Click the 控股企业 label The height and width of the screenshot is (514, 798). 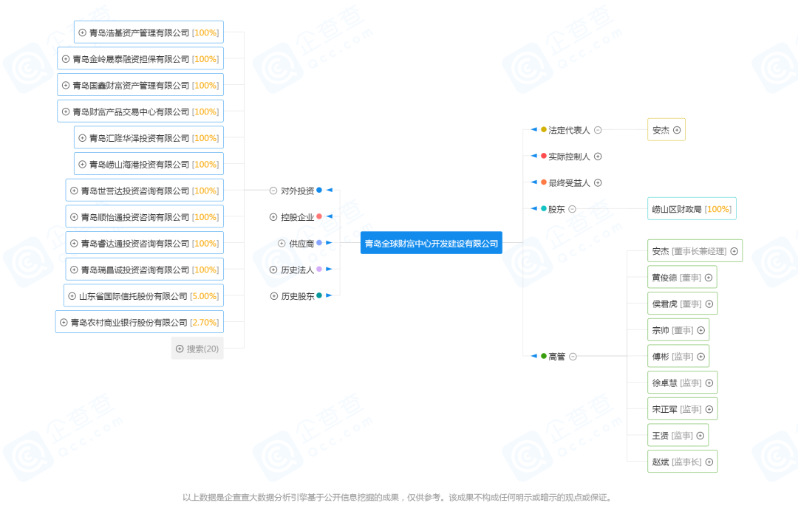(297, 217)
